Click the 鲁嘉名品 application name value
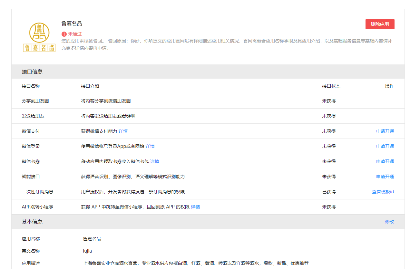Viewport: 410px width, 269px height. [92, 239]
